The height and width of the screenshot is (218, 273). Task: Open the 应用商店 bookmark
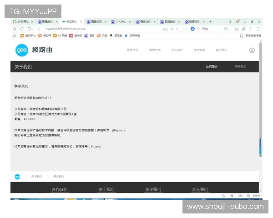132,35
